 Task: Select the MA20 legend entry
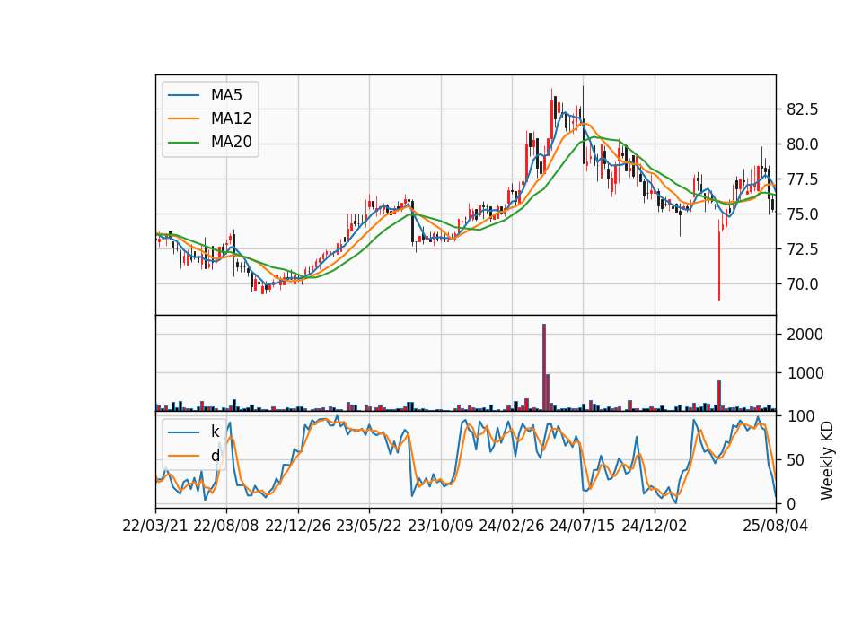coord(210,143)
